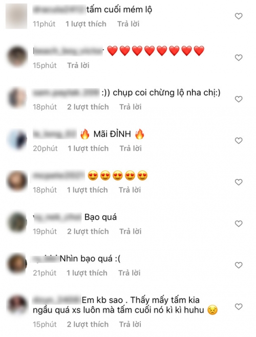Open avatar of 'Nhìn bạo quá' commenter
Screen dimensions: 256x337
click(x=17, y=264)
